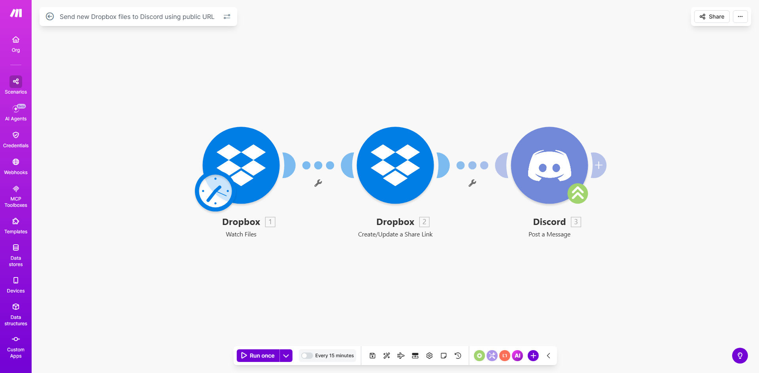
Task: Open previous versions history icon
Action: pos(458,356)
